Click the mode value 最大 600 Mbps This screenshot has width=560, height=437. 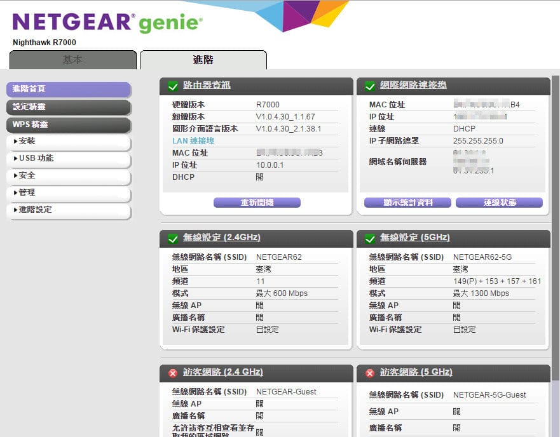point(282,293)
